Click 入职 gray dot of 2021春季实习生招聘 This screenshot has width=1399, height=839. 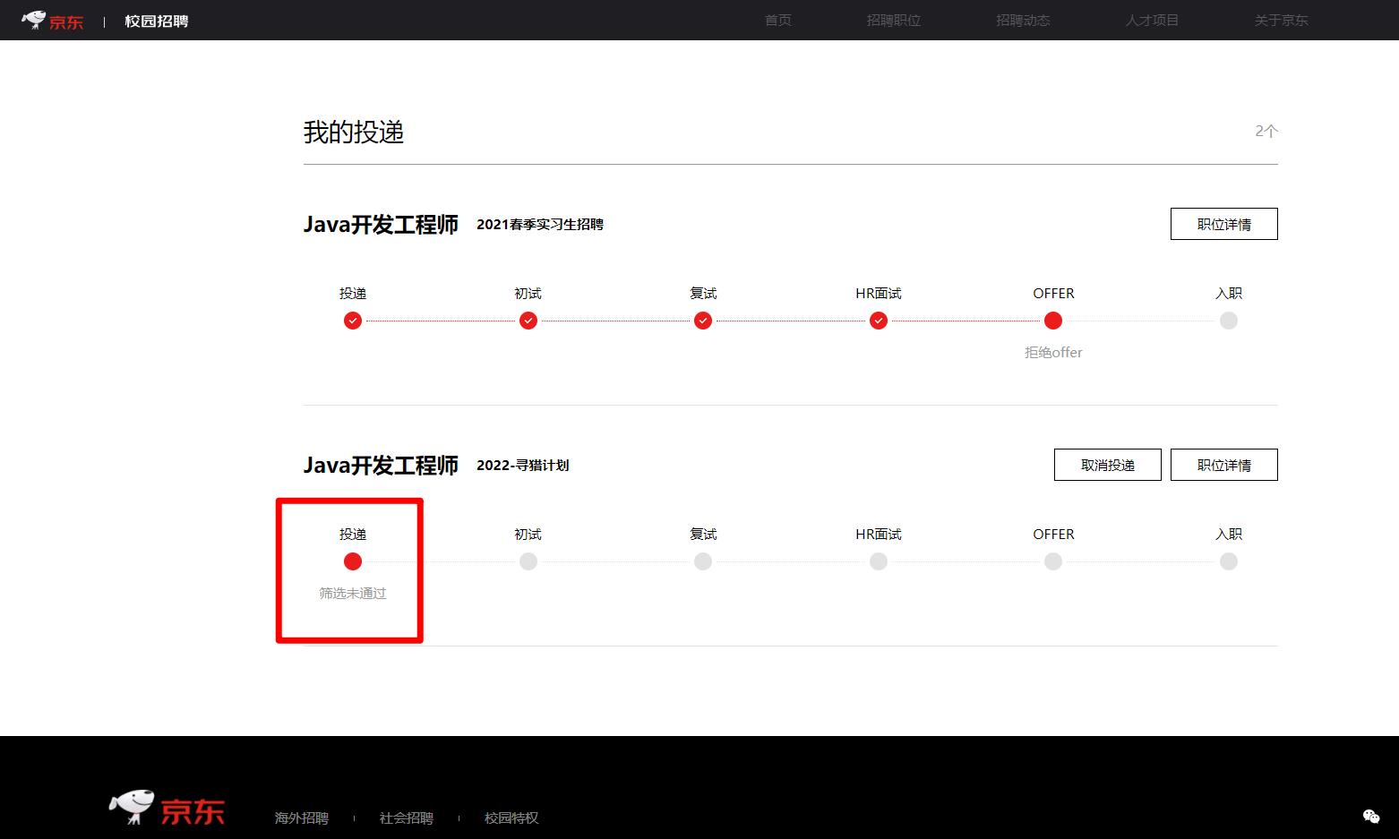coord(1229,321)
